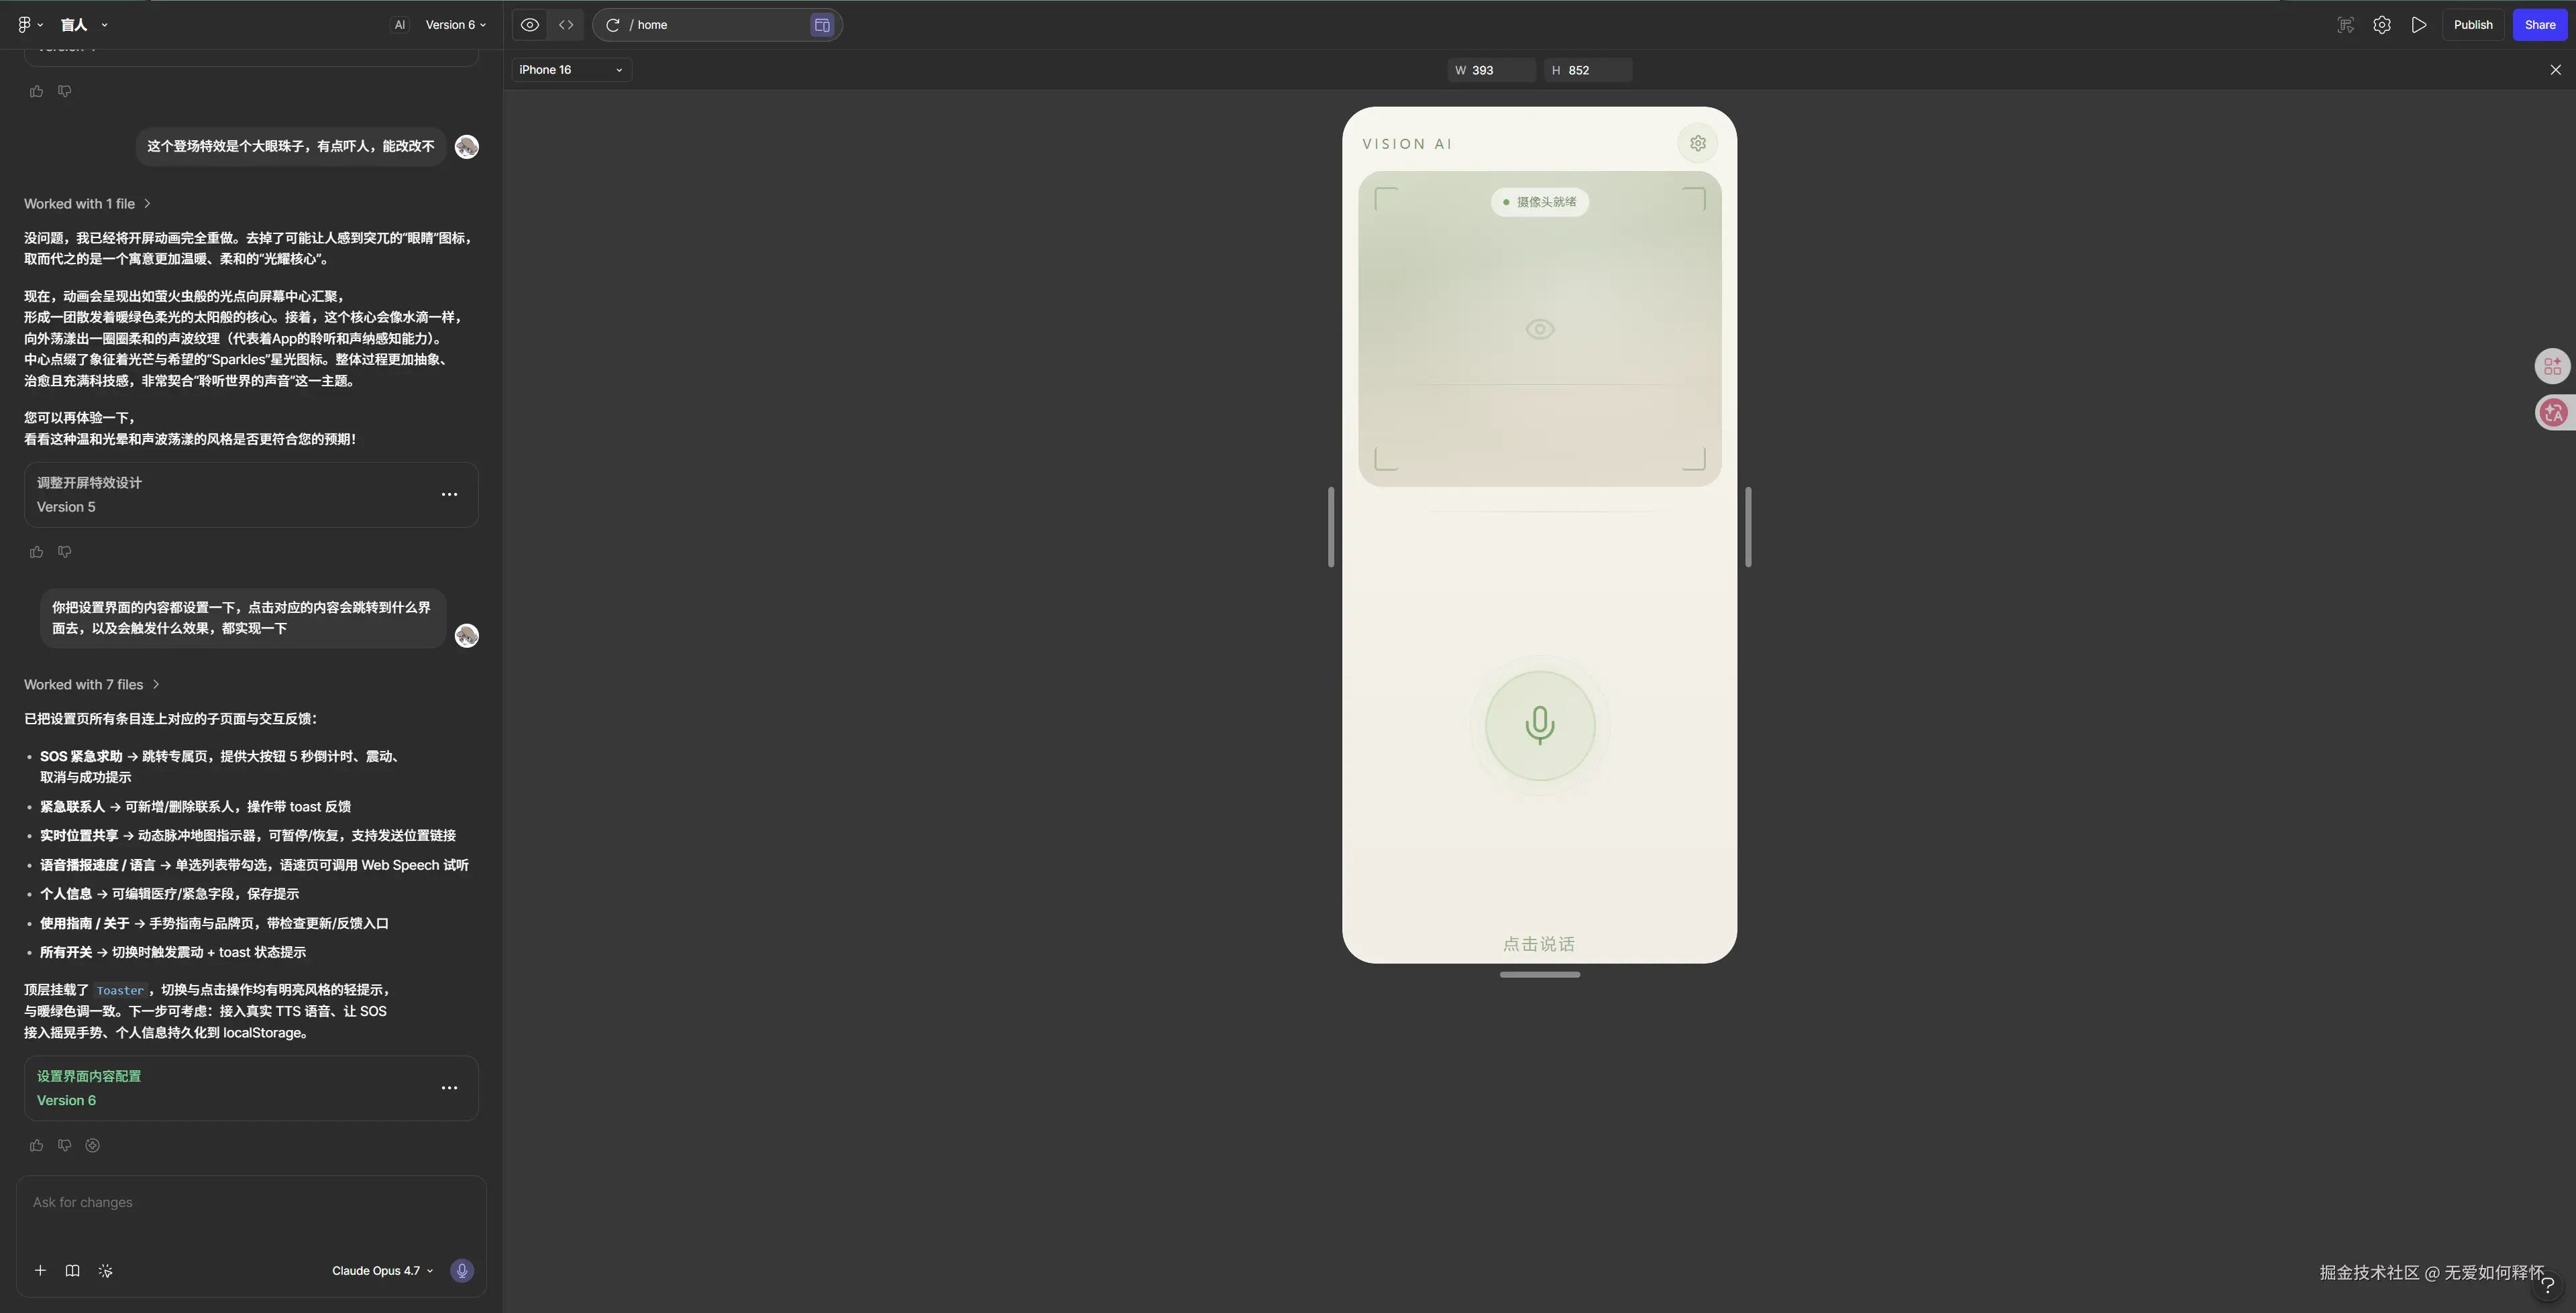This screenshot has height=1313, width=2576.
Task: Click the add attachment plus icon
Action: [x=40, y=1270]
